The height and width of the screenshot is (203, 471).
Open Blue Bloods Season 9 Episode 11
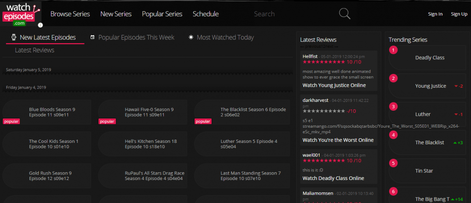pyautogui.click(x=47, y=112)
